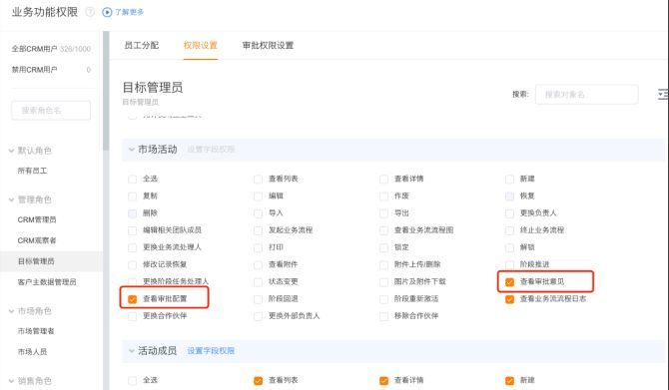Viewport: 669px width, 390px height.
Task: Tick the 导出 checkbox
Action: [384, 213]
